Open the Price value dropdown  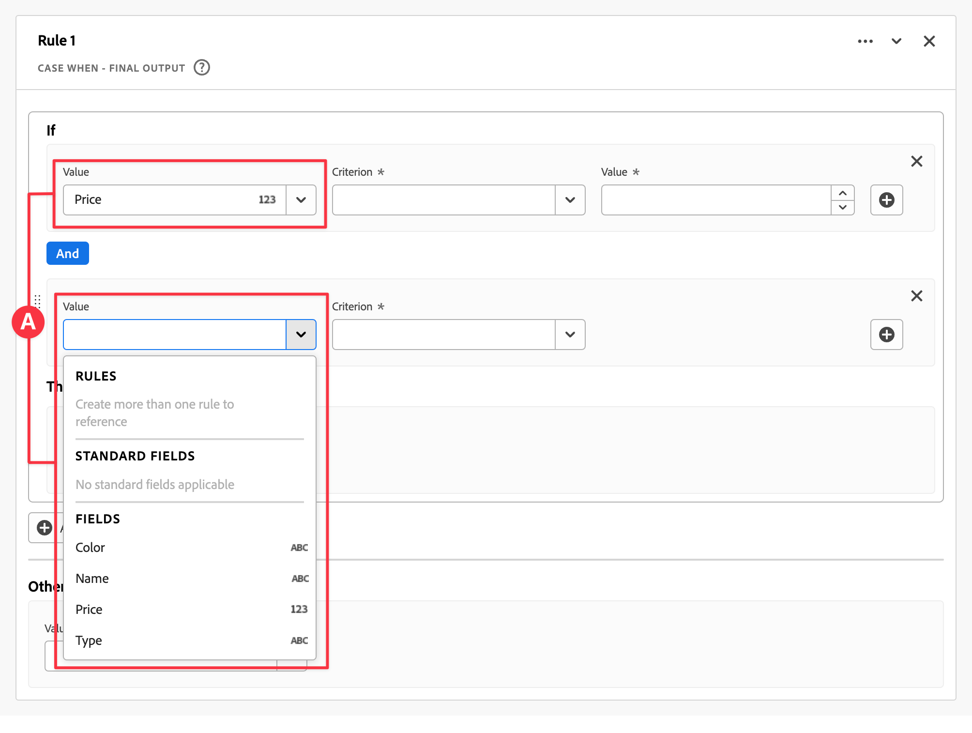301,200
